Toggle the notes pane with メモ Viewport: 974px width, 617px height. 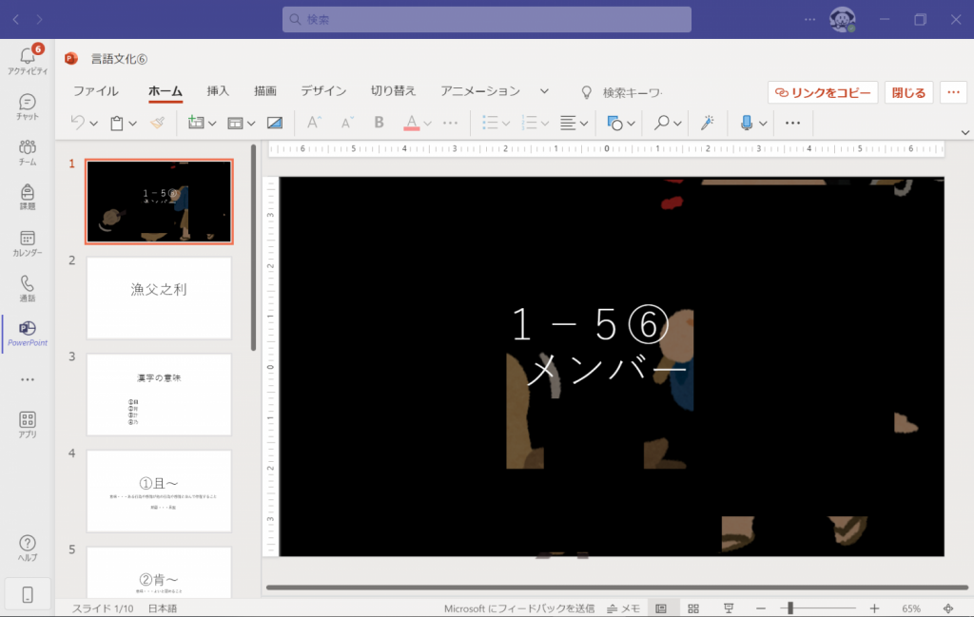pyautogui.click(x=624, y=608)
